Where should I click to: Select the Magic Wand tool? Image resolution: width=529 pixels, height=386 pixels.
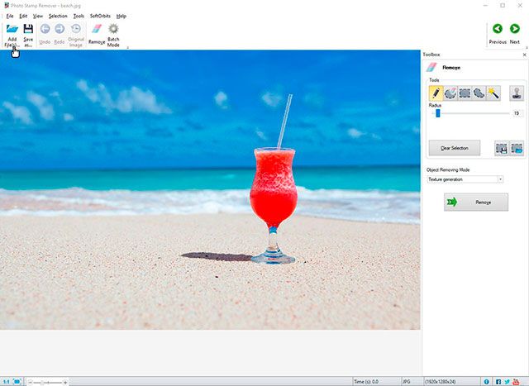click(x=493, y=93)
